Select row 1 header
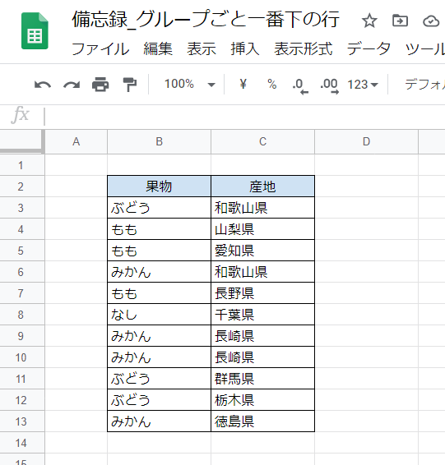 [22, 165]
